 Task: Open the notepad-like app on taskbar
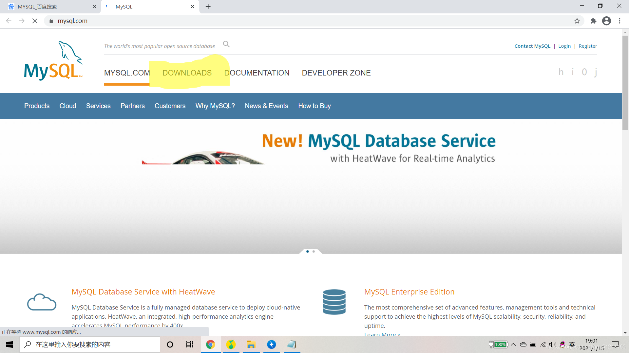pos(292,345)
